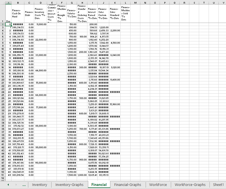
Task: Click cell with value 7,500.00
Action: (x=72, y=175)
